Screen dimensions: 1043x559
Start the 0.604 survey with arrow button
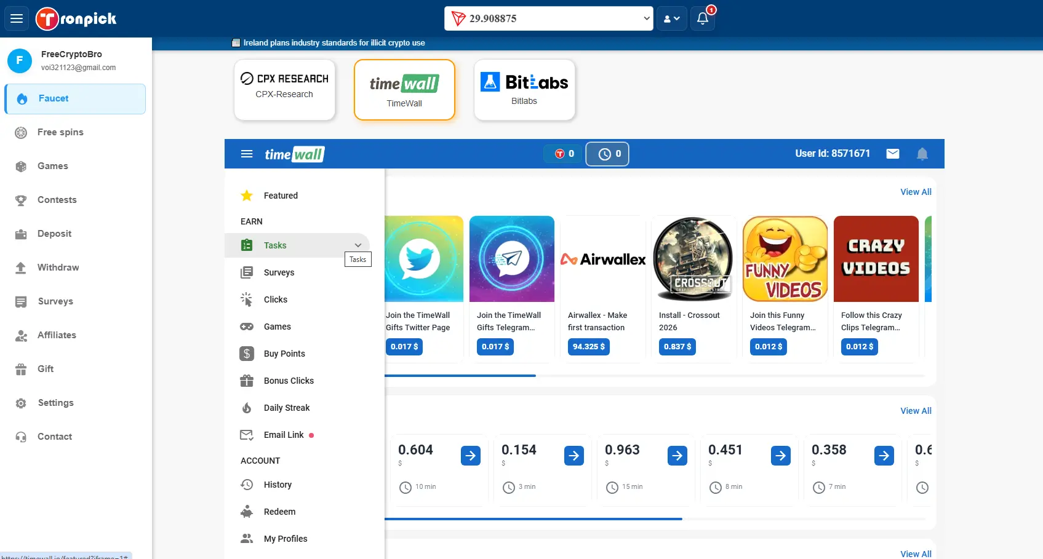pos(471,456)
